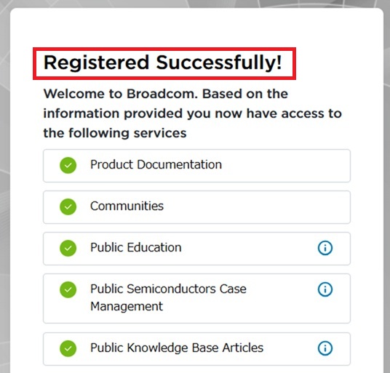390x373 pixels.
Task: Click the Registered Successfully! heading
Action: click(163, 63)
